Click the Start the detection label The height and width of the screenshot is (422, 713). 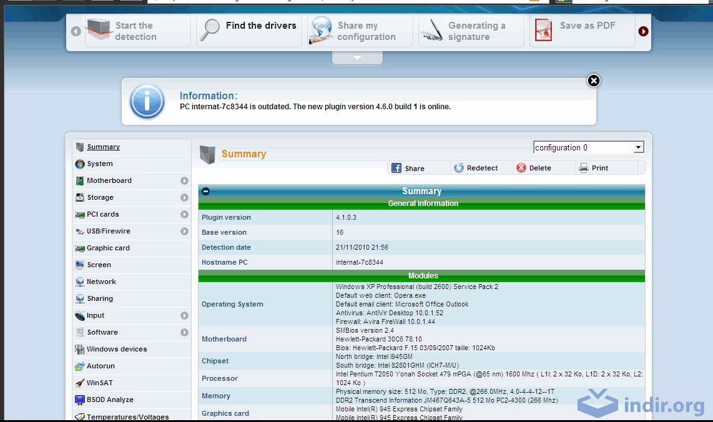135,31
